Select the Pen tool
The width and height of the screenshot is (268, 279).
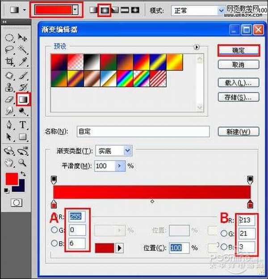pos(9,125)
